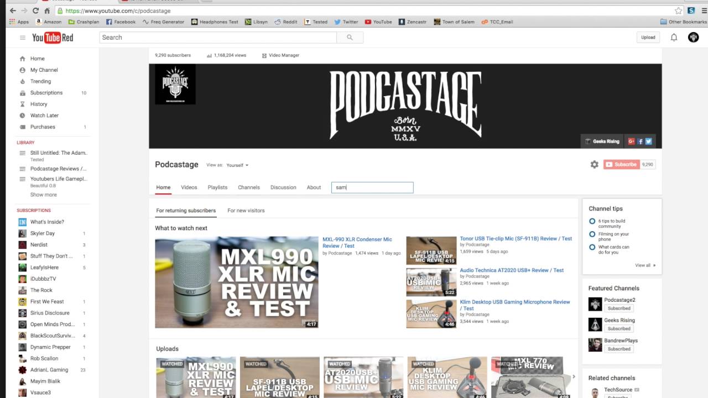Open the hamburger guide menu icon

(23, 38)
